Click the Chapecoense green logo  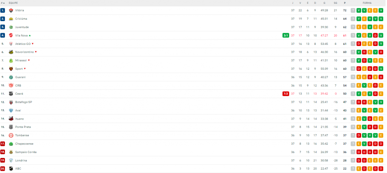click(x=11, y=144)
